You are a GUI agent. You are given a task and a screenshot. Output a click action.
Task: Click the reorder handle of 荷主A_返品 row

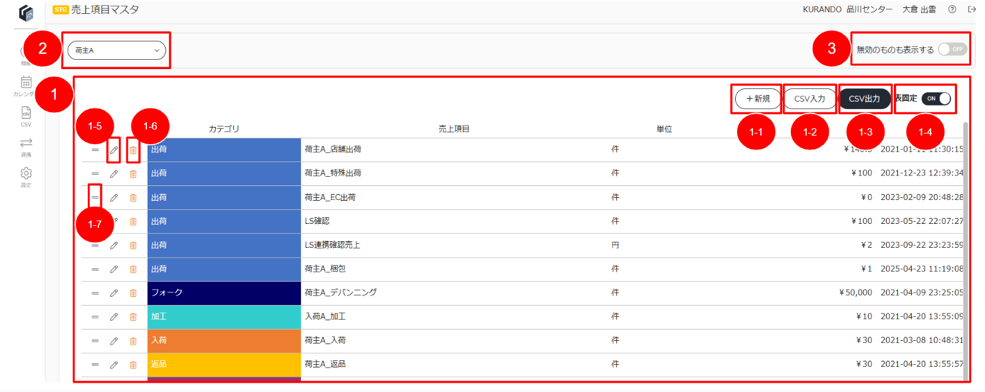tap(95, 365)
